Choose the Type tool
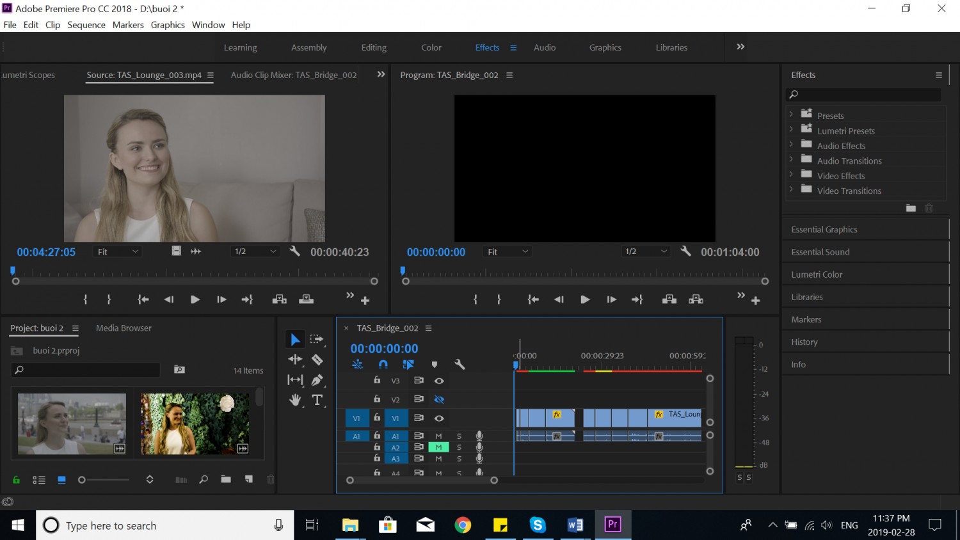Screen dimensions: 960x540 (317, 401)
